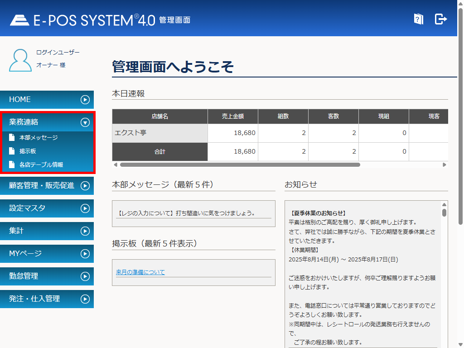Click document icon beside 各店テーブル情報
This screenshot has height=348, width=464.
pyautogui.click(x=12, y=165)
